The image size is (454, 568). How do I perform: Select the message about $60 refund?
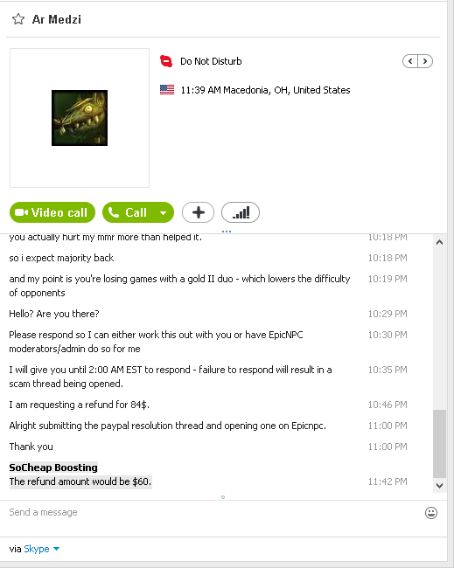(x=80, y=481)
